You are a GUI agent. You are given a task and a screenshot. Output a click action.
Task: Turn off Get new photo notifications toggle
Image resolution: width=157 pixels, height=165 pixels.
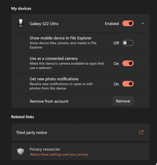click(x=128, y=84)
